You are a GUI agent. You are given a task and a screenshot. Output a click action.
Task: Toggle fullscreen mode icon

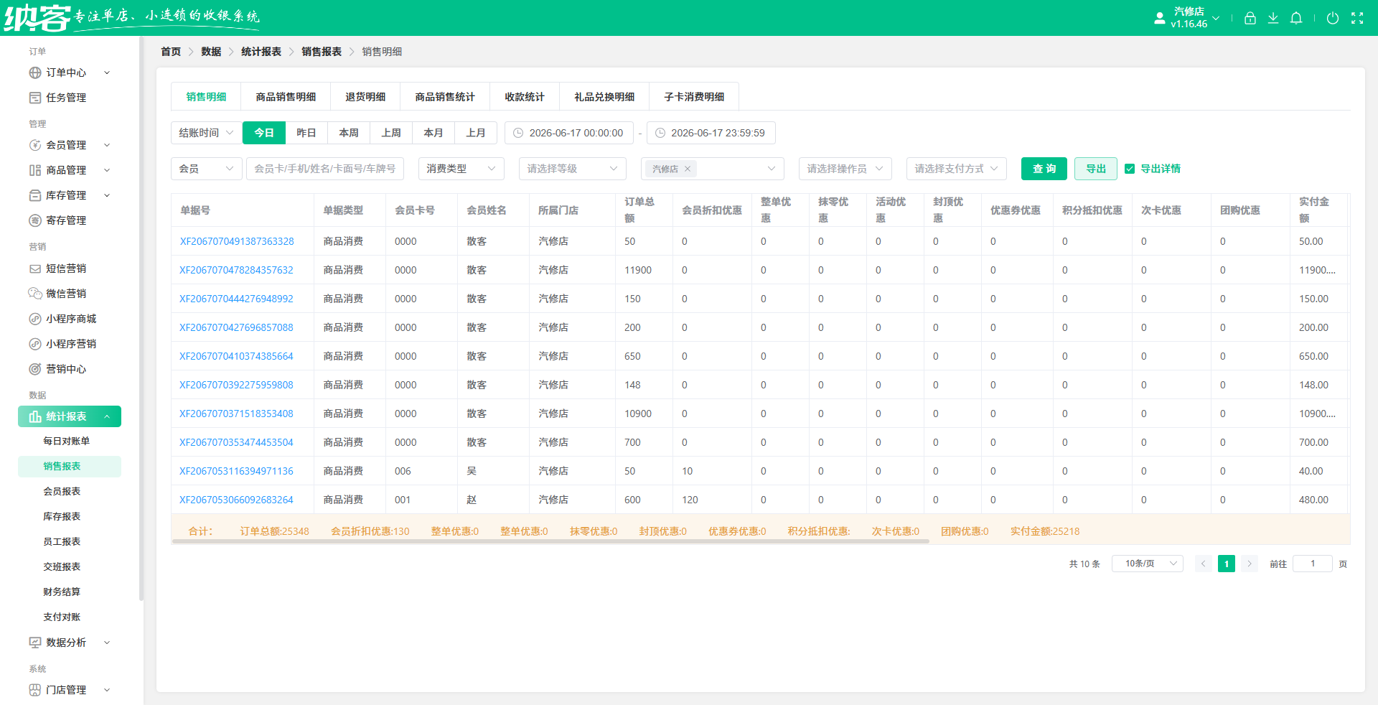coord(1356,18)
